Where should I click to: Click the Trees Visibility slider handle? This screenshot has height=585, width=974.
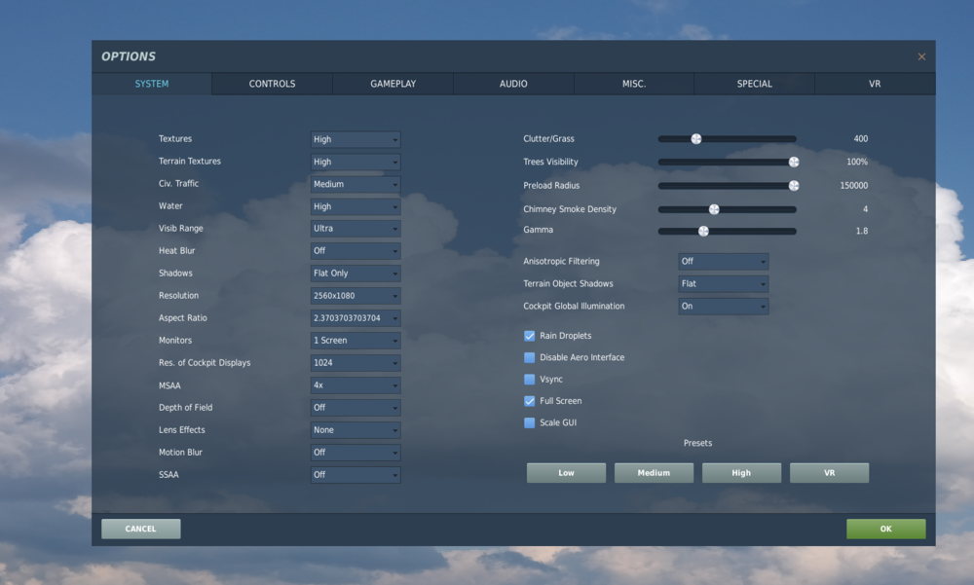(794, 163)
